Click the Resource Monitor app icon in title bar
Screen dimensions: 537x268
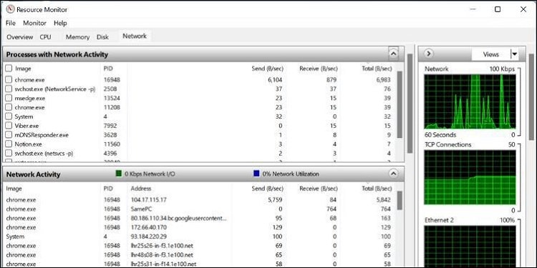pos(10,9)
